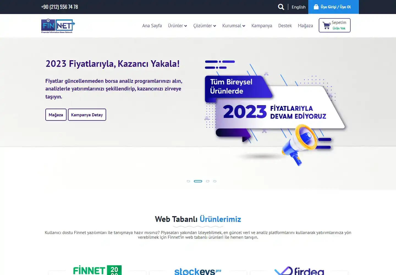Select the first carousel slide indicator
The width and height of the screenshot is (396, 275).
(x=188, y=181)
